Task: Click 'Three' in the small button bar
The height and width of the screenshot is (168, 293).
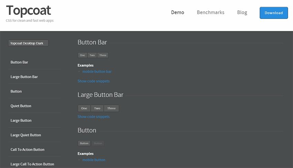Action: 103,55
